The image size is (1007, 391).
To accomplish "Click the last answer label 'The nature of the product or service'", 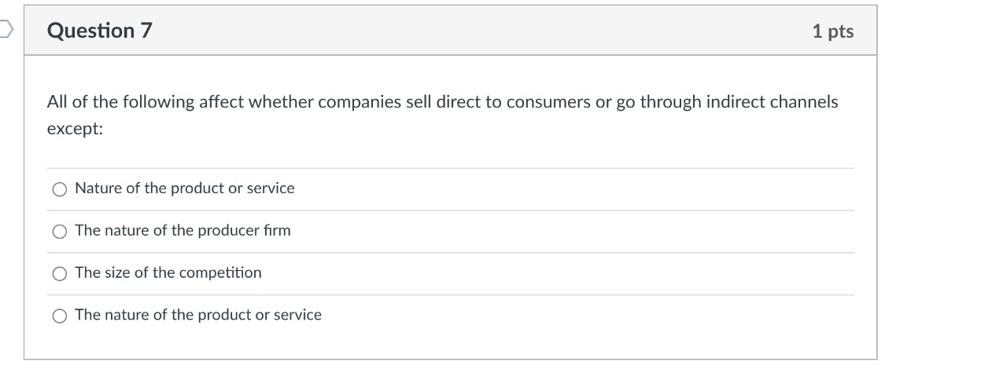I will 198,316.
